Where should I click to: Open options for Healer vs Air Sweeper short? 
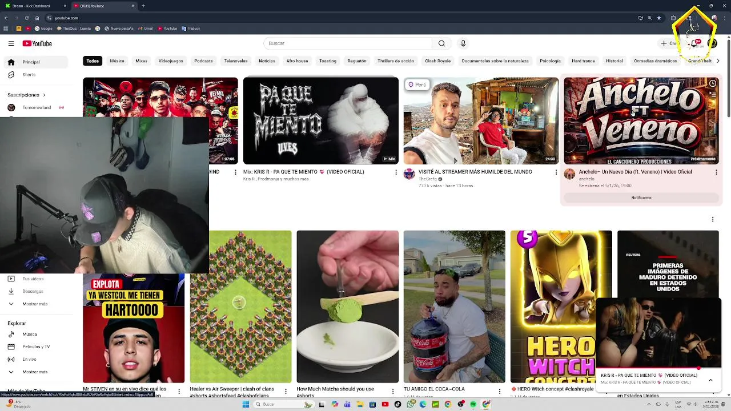coord(286,391)
